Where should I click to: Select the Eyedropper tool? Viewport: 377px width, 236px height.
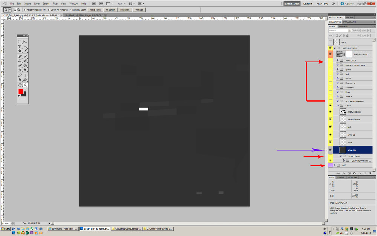[25, 51]
